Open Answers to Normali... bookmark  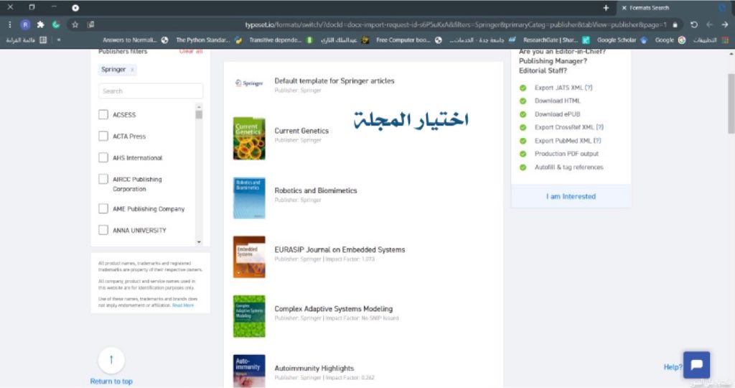[135, 40]
